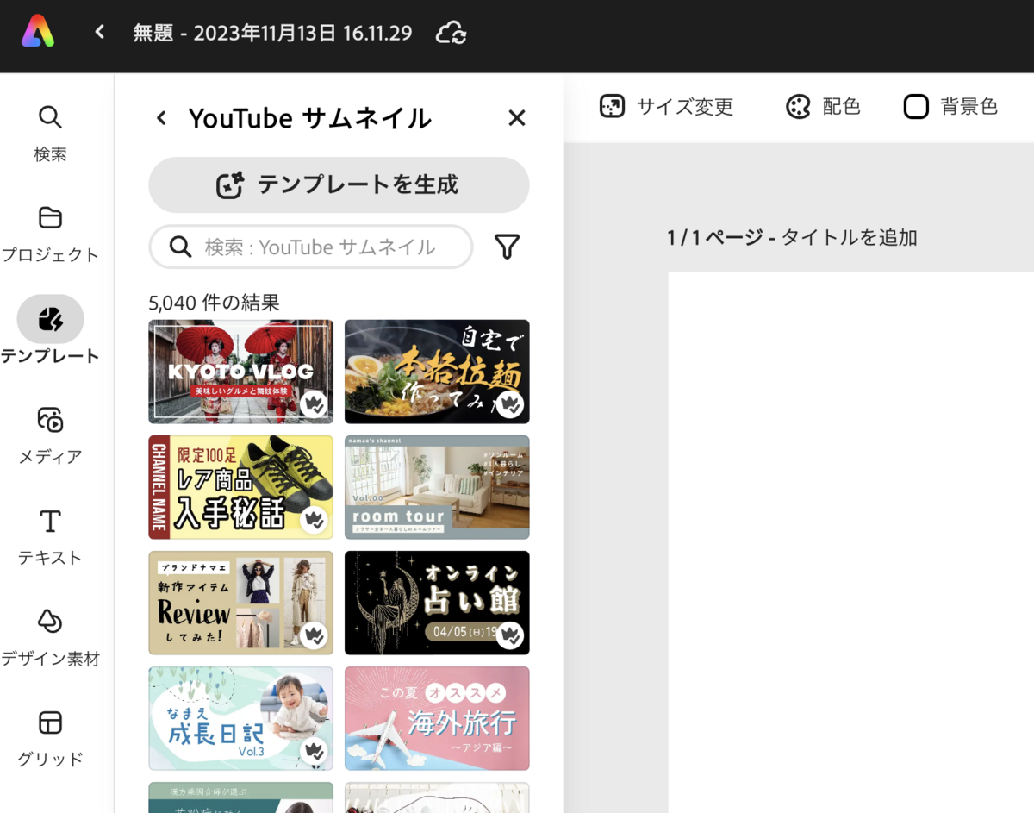The image size is (1034, 813).
Task: Open the デザイン素材 sidebar panel
Action: (50, 638)
